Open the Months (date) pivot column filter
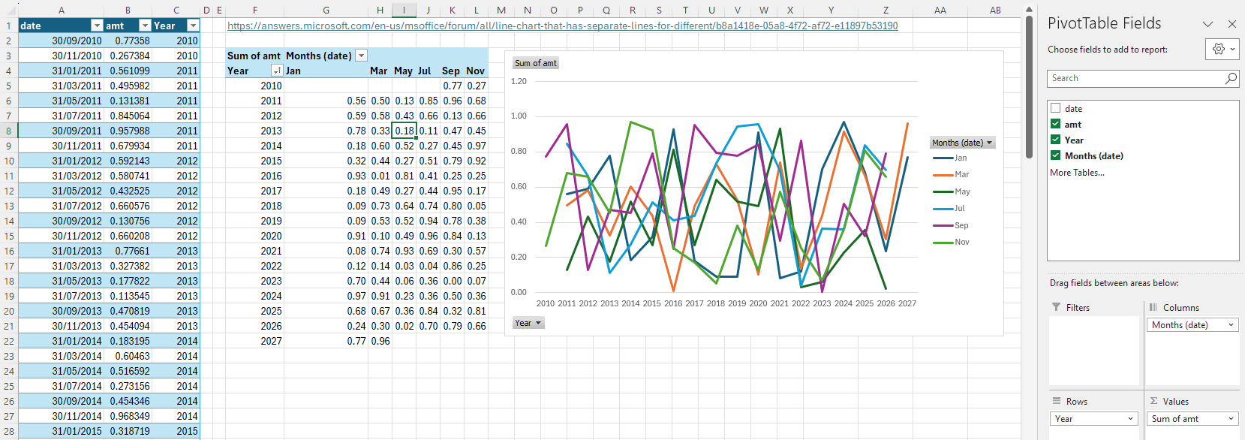 [x=361, y=56]
